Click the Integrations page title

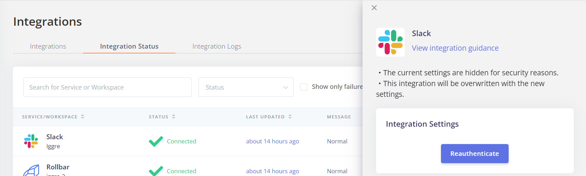(x=47, y=22)
